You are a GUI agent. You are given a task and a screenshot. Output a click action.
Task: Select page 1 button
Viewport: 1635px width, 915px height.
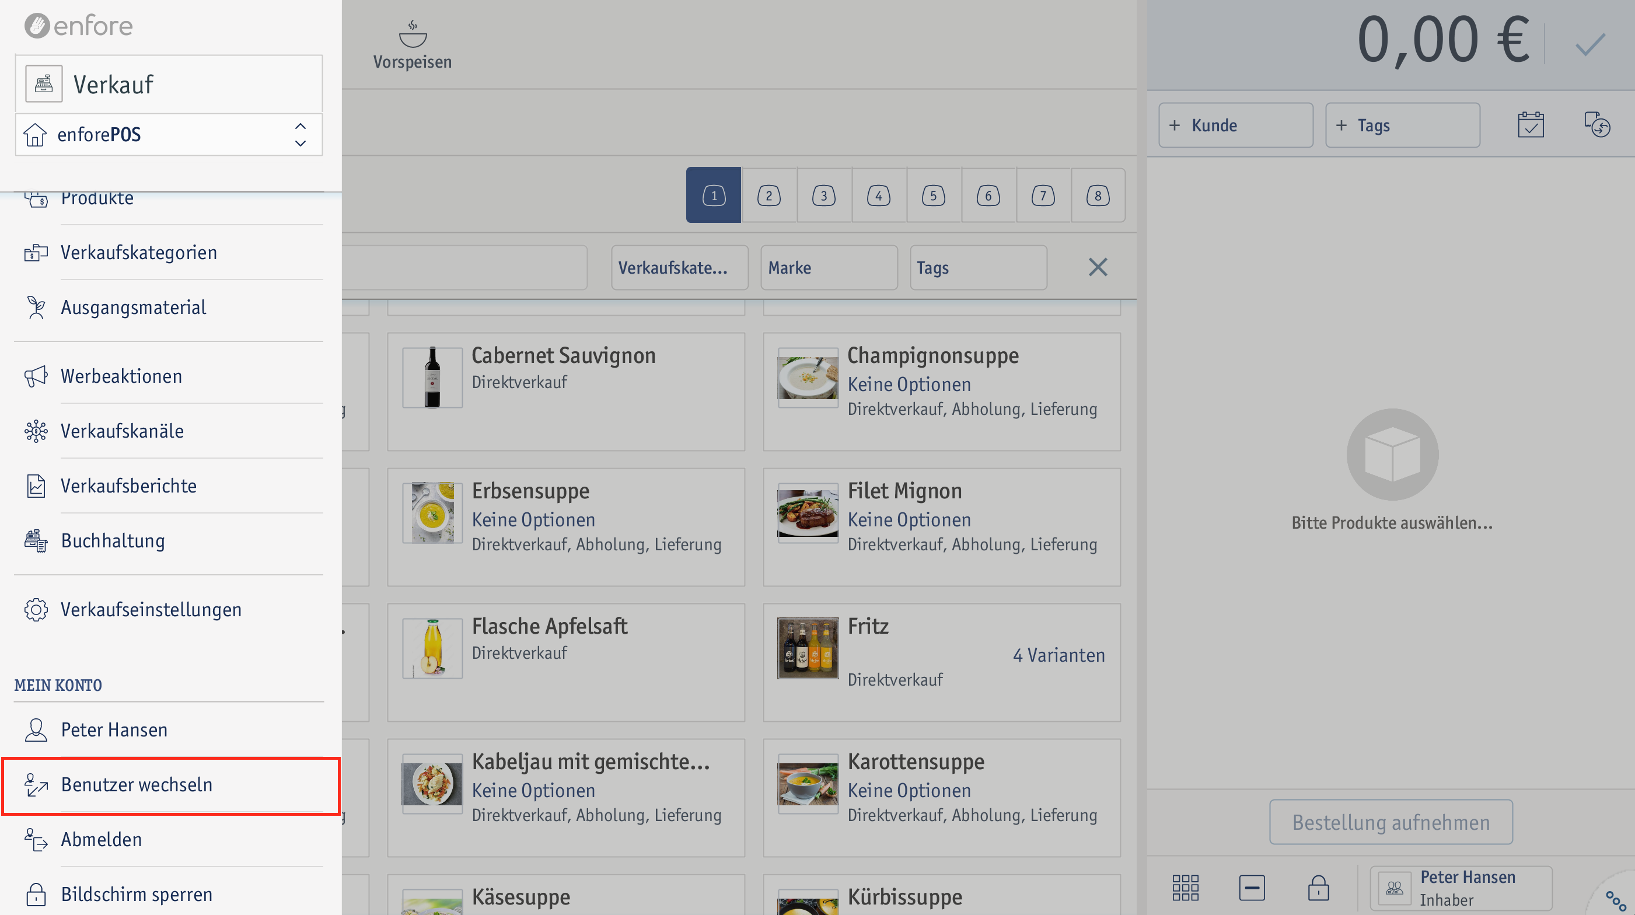pyautogui.click(x=714, y=195)
